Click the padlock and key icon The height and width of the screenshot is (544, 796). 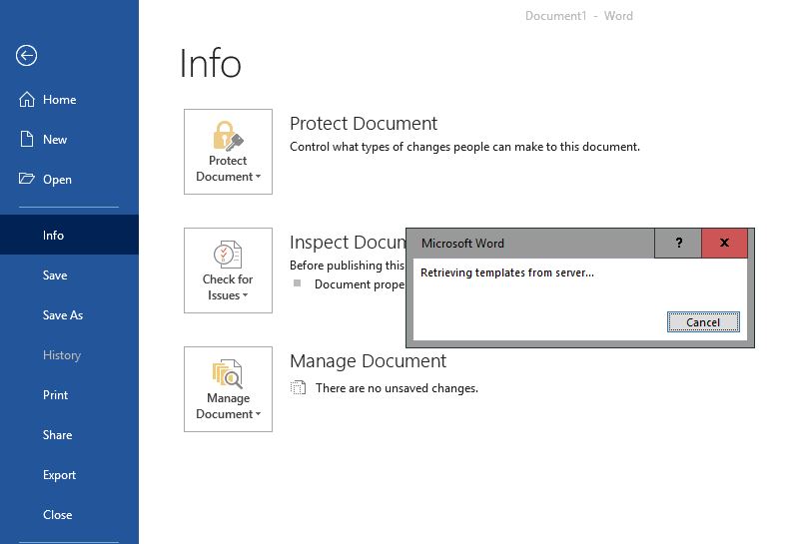[x=228, y=136]
